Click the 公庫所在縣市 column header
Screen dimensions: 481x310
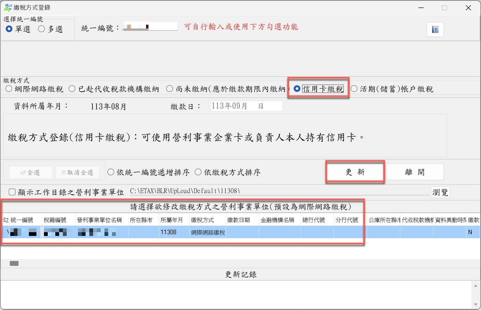[x=383, y=220]
